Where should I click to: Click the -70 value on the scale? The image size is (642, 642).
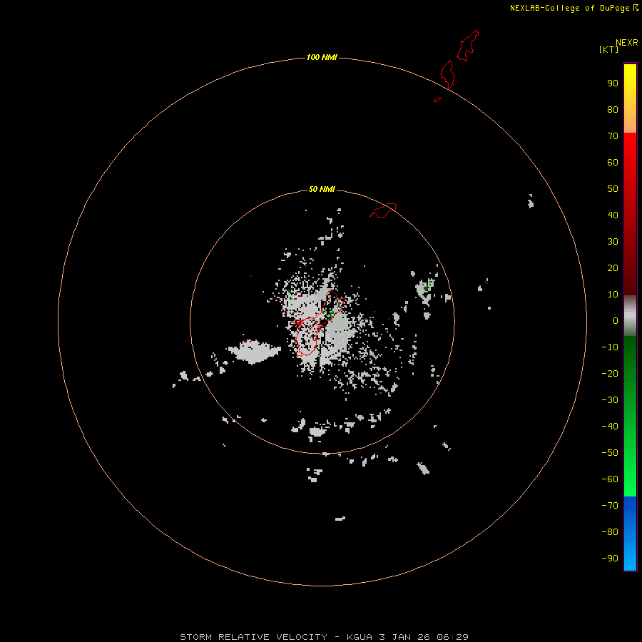pos(610,505)
